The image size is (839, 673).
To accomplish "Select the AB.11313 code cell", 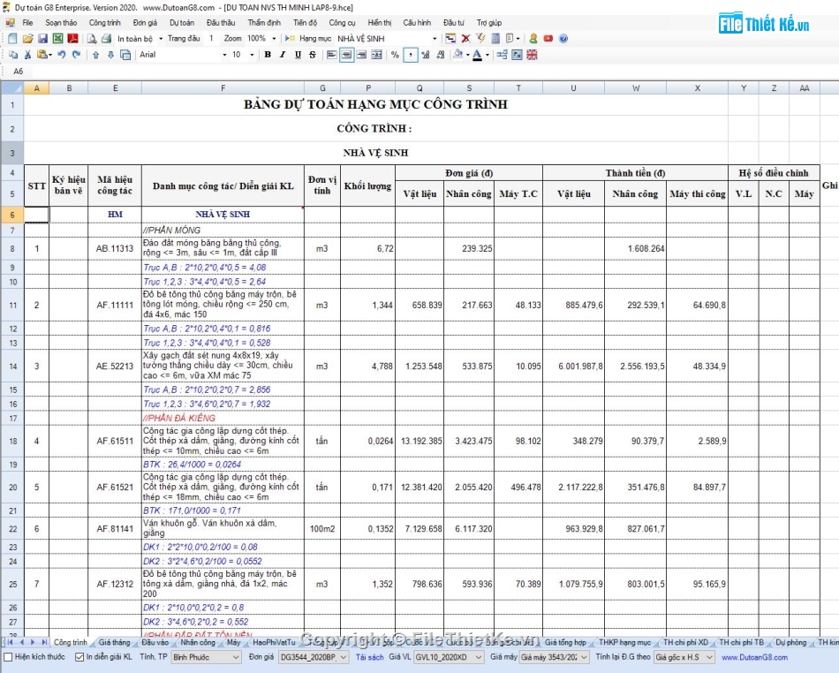I will [115, 249].
